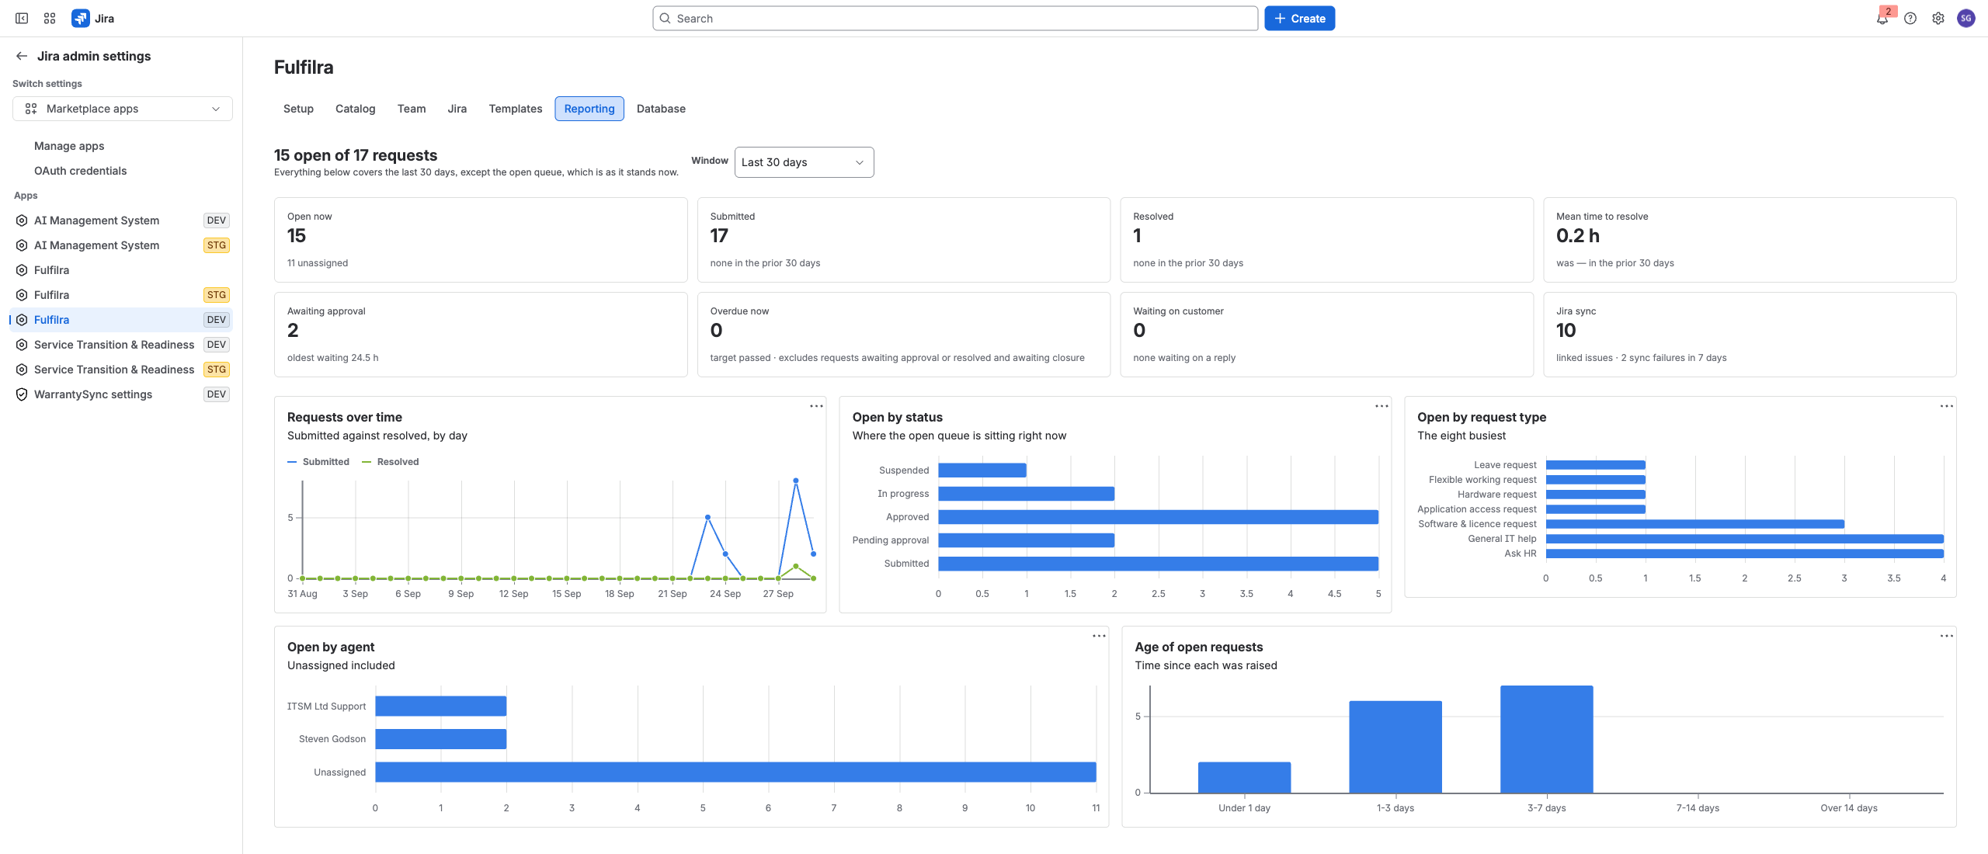Toggle the Resolved series legend
This screenshot has height=854, width=1988.
pos(391,462)
